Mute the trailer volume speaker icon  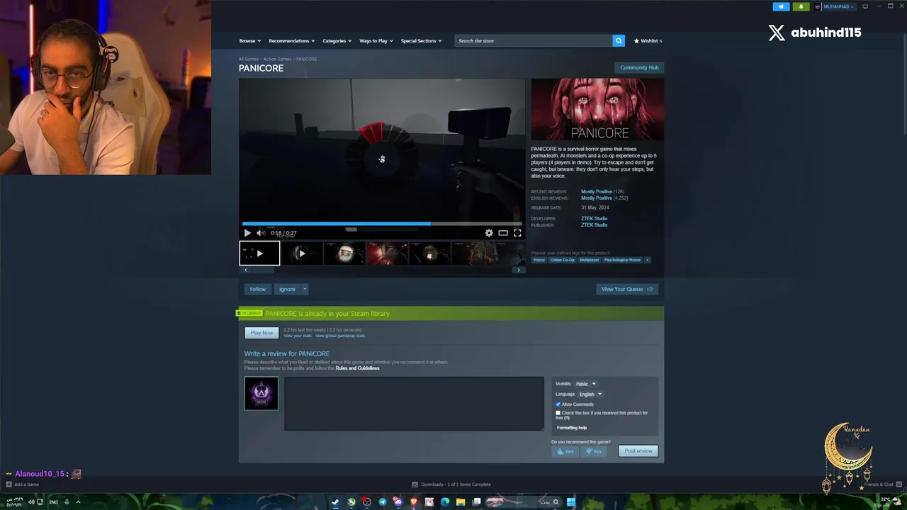pyautogui.click(x=260, y=232)
